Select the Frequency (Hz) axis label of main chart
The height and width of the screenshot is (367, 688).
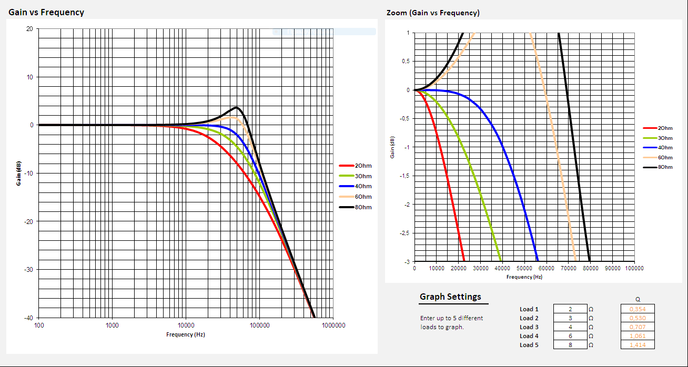(185, 334)
